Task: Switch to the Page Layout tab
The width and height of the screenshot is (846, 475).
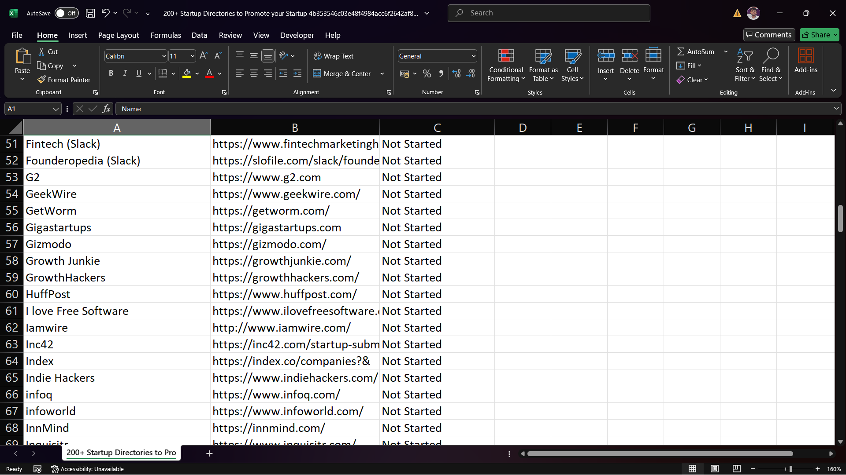Action: click(x=119, y=35)
